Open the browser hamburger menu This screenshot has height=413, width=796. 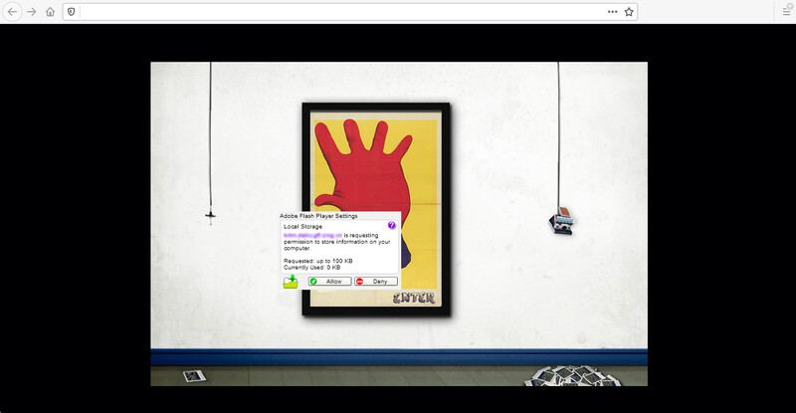coord(786,12)
